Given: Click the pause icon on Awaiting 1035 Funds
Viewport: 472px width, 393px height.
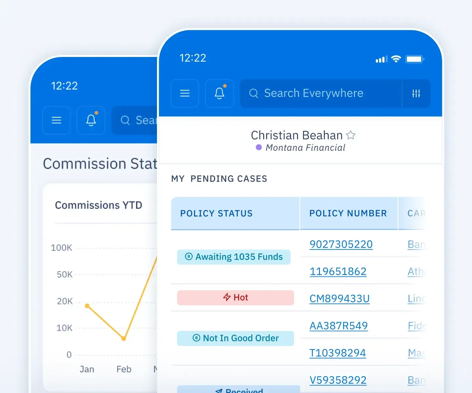Looking at the screenshot, I should pyautogui.click(x=188, y=257).
